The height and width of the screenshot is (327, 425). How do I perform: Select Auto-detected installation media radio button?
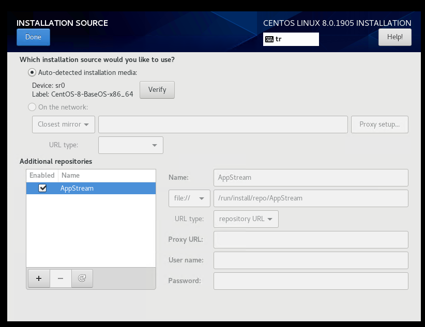tap(32, 73)
